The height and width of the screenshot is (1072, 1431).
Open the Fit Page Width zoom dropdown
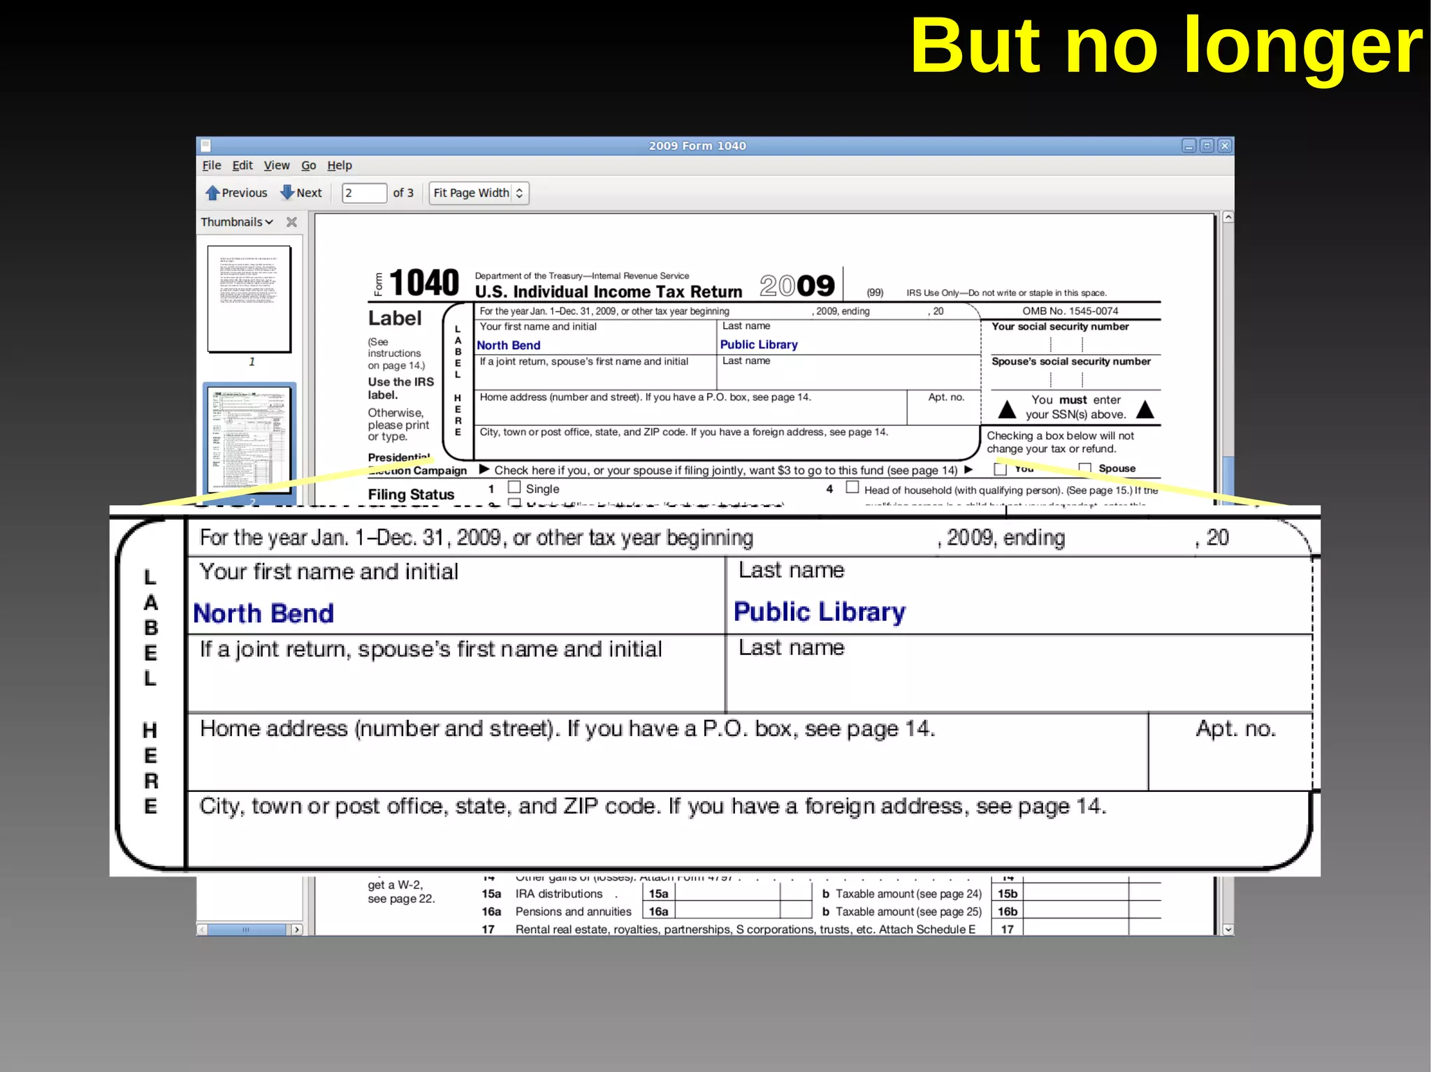click(479, 193)
